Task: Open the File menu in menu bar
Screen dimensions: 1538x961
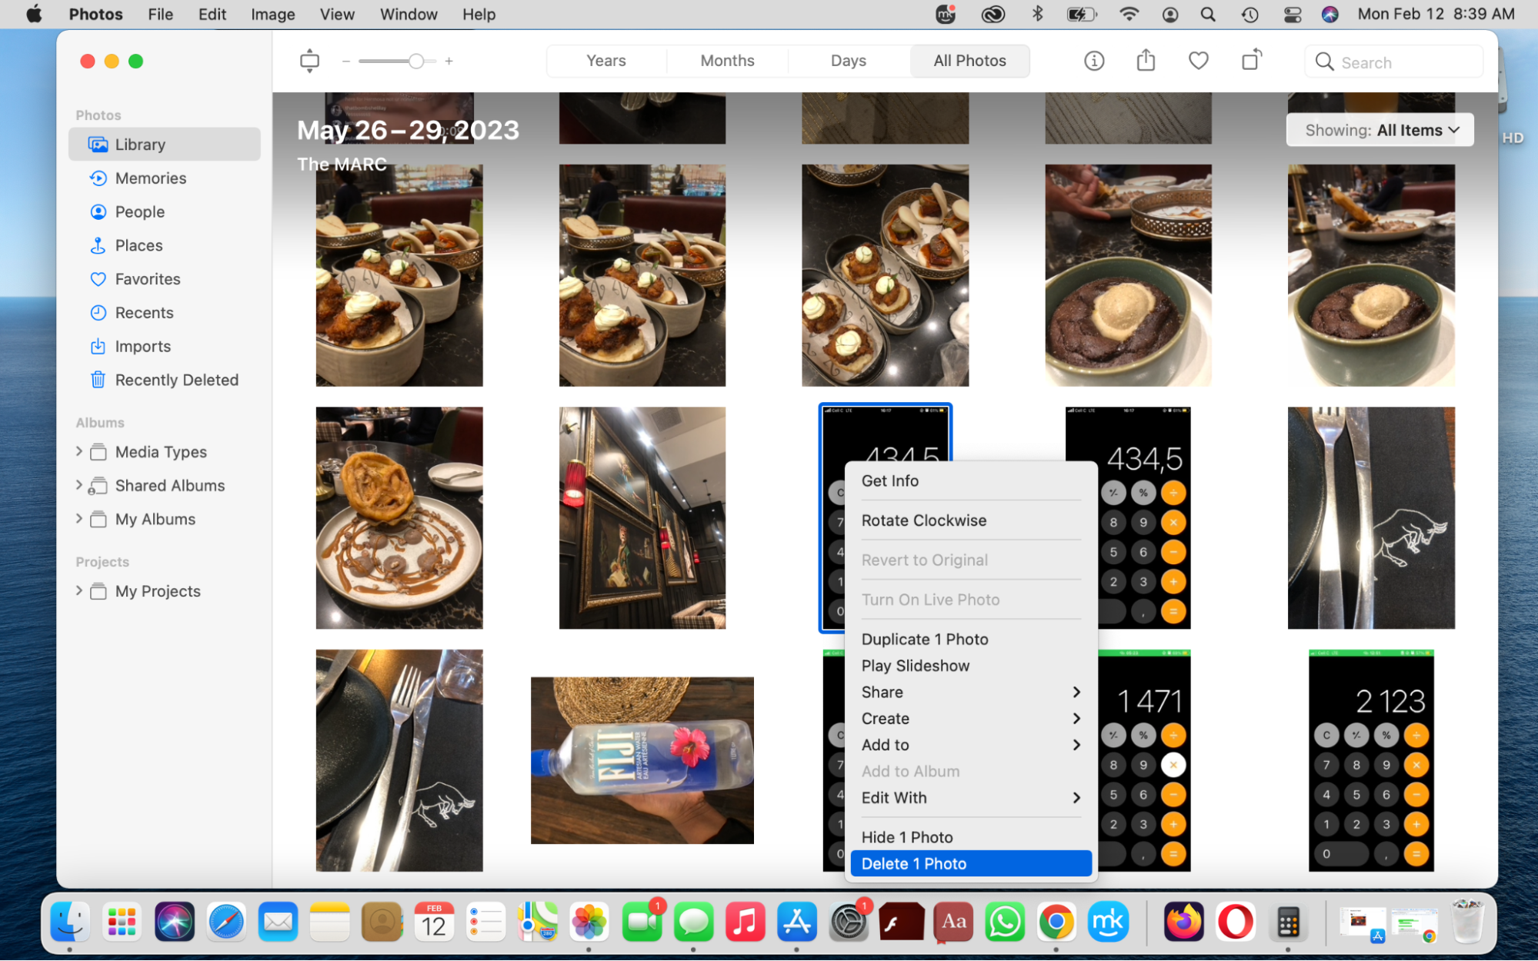Action: (x=160, y=14)
